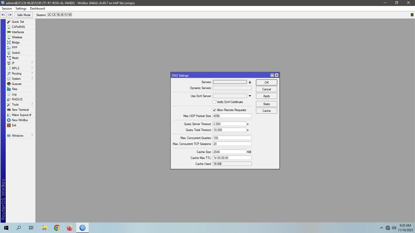The width and height of the screenshot is (415, 233).
Task: Click Max. Concurrent TCP Sessions field
Action: click(232, 144)
